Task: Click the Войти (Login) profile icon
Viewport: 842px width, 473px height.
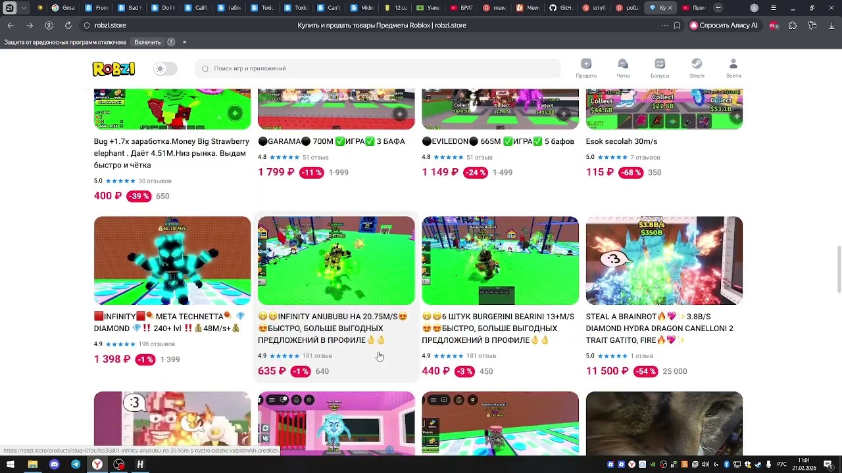Action: pyautogui.click(x=733, y=68)
